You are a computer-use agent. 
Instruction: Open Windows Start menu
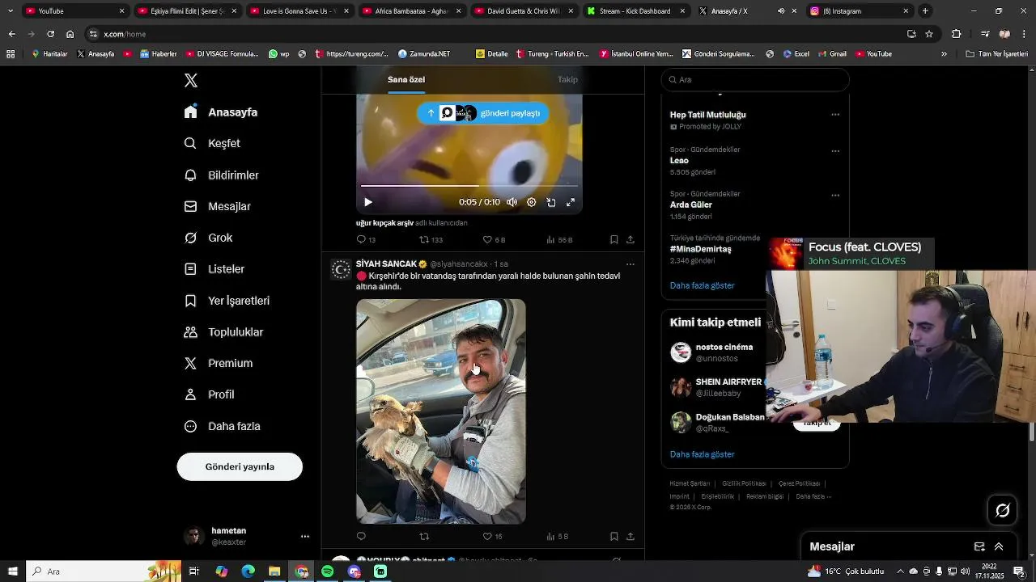tap(13, 571)
